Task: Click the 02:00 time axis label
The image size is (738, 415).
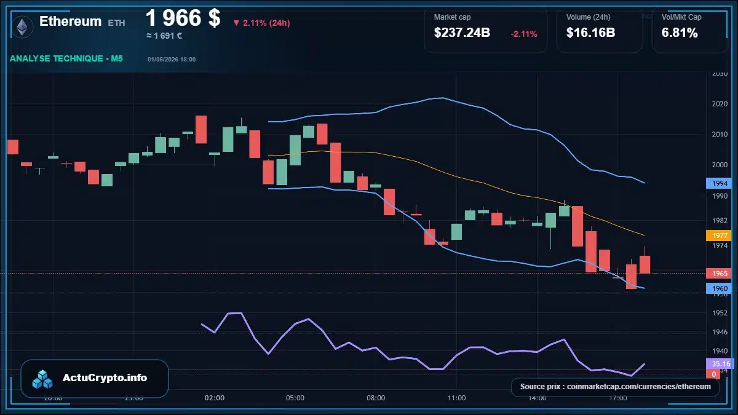Action: pyautogui.click(x=215, y=398)
